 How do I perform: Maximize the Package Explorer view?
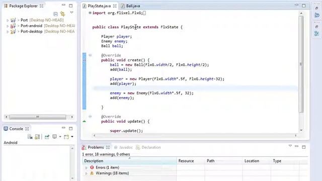70,6
